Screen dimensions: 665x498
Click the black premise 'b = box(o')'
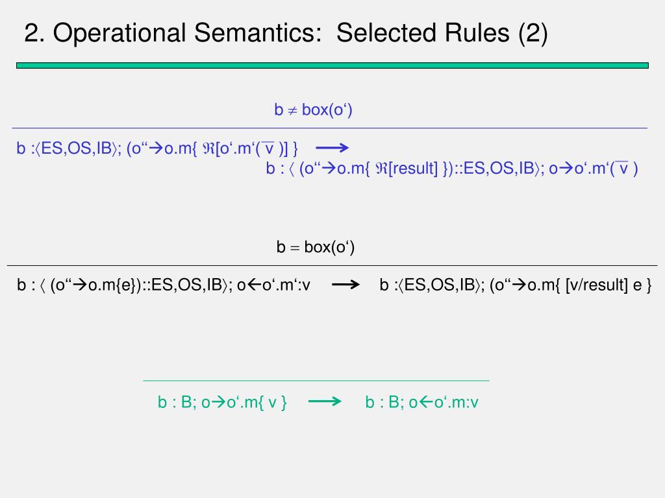click(x=315, y=247)
